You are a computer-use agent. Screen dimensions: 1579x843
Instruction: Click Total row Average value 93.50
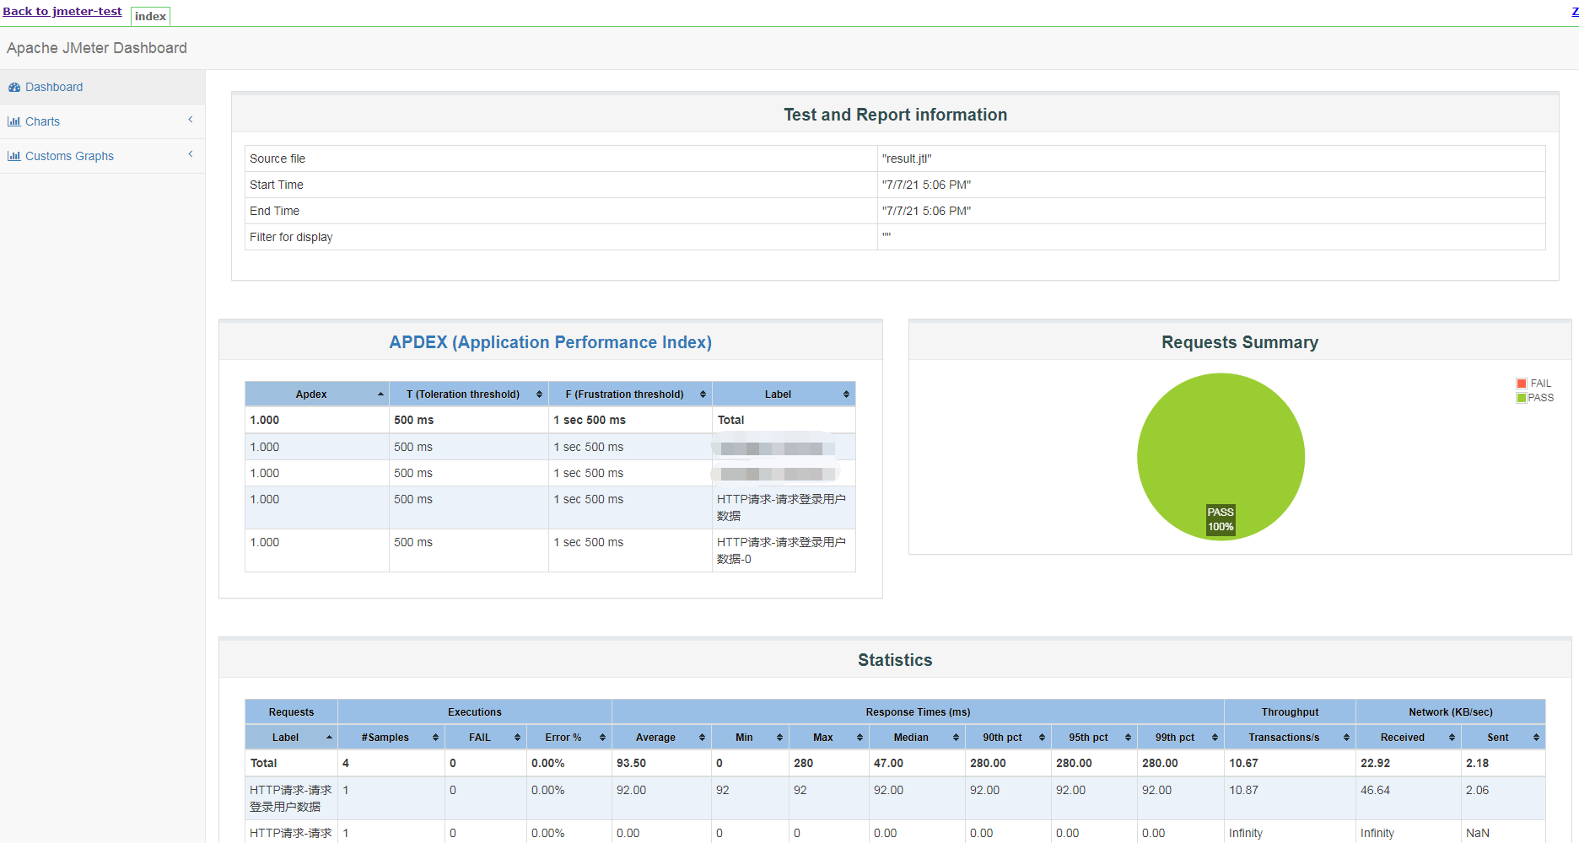631,763
